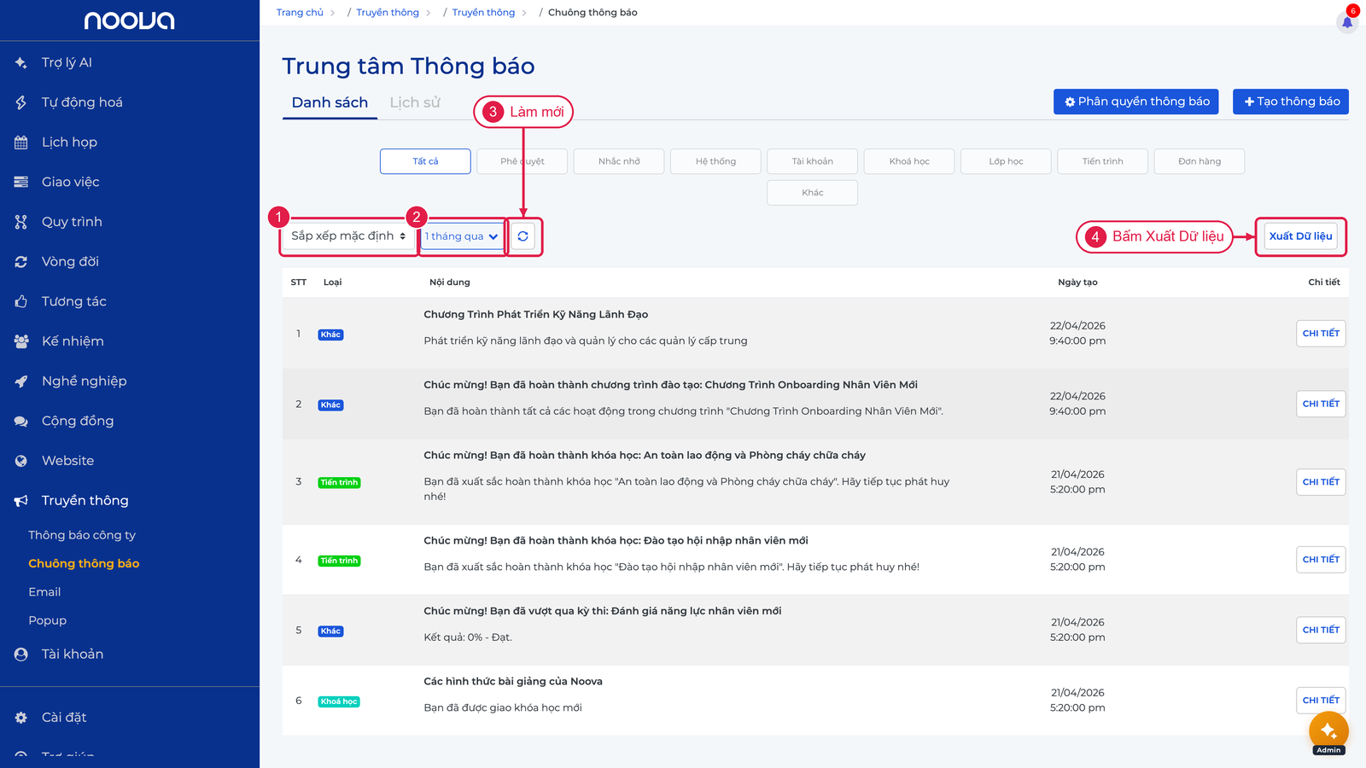Image resolution: width=1366 pixels, height=768 pixels.
Task: Click the Tương tác thumbs-up icon in sidebar
Action: tap(21, 301)
